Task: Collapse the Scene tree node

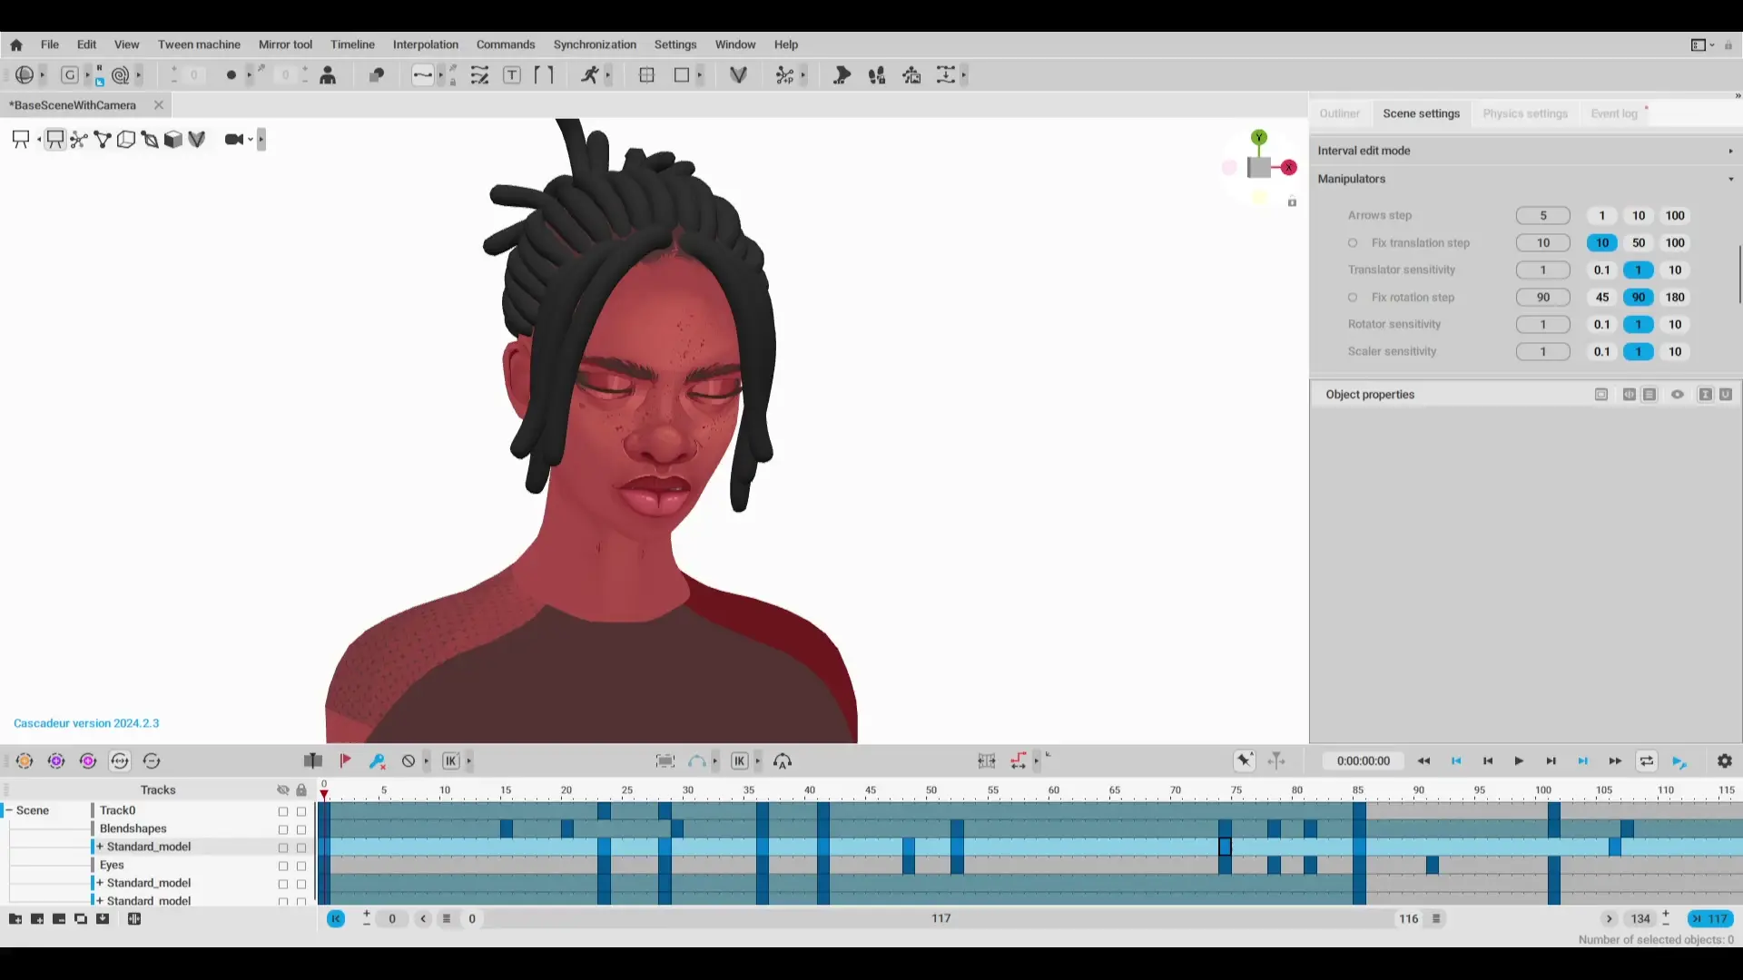Action: (x=10, y=810)
